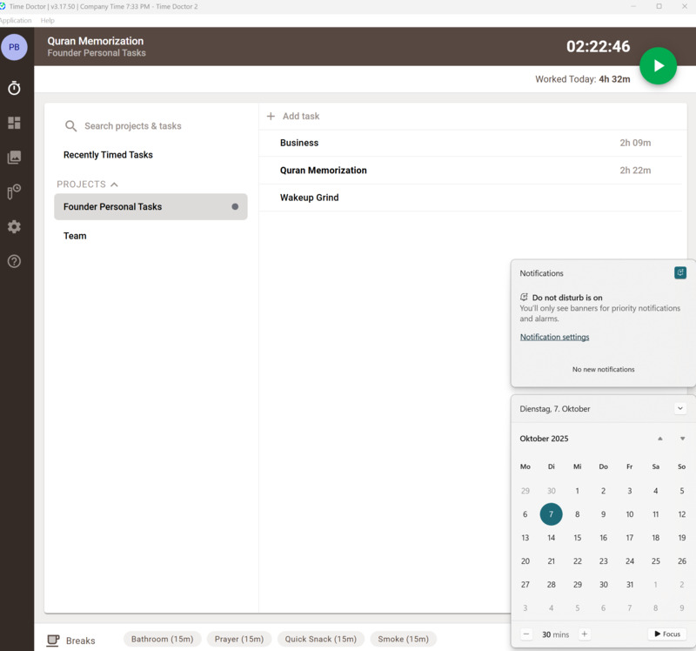
Task: Open the screenshots gallery icon in sidebar
Action: (x=14, y=158)
